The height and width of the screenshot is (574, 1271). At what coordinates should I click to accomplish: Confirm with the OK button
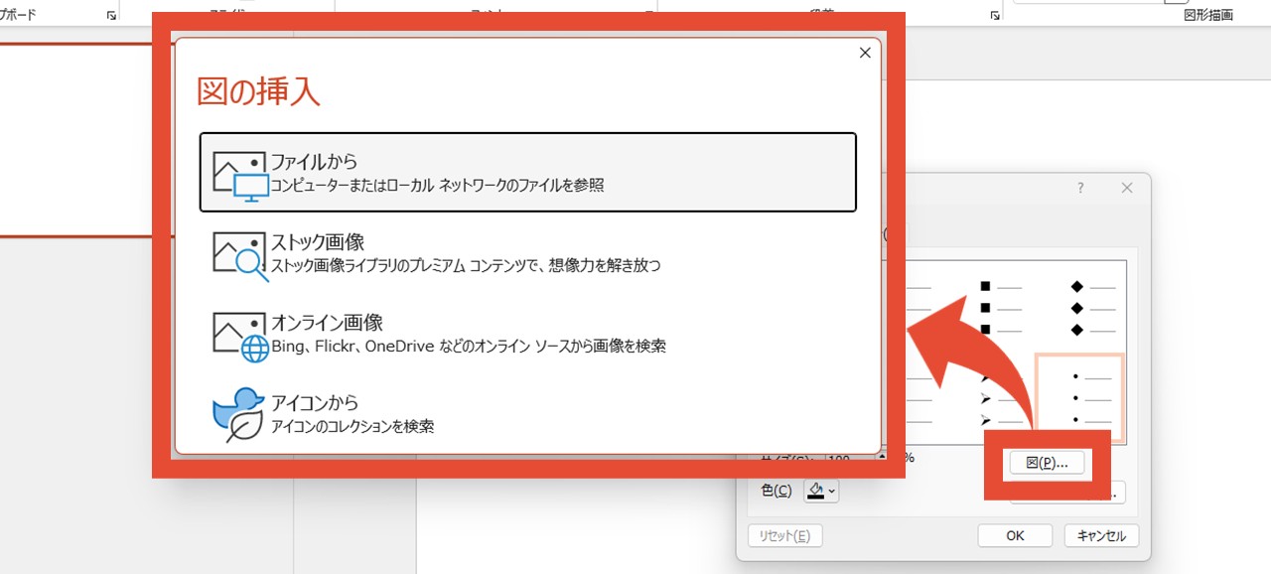click(1015, 535)
